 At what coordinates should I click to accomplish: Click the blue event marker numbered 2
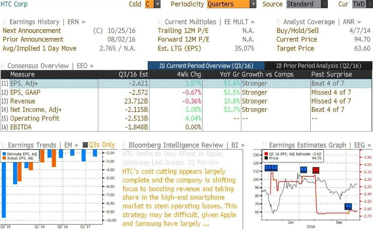[348, 206]
